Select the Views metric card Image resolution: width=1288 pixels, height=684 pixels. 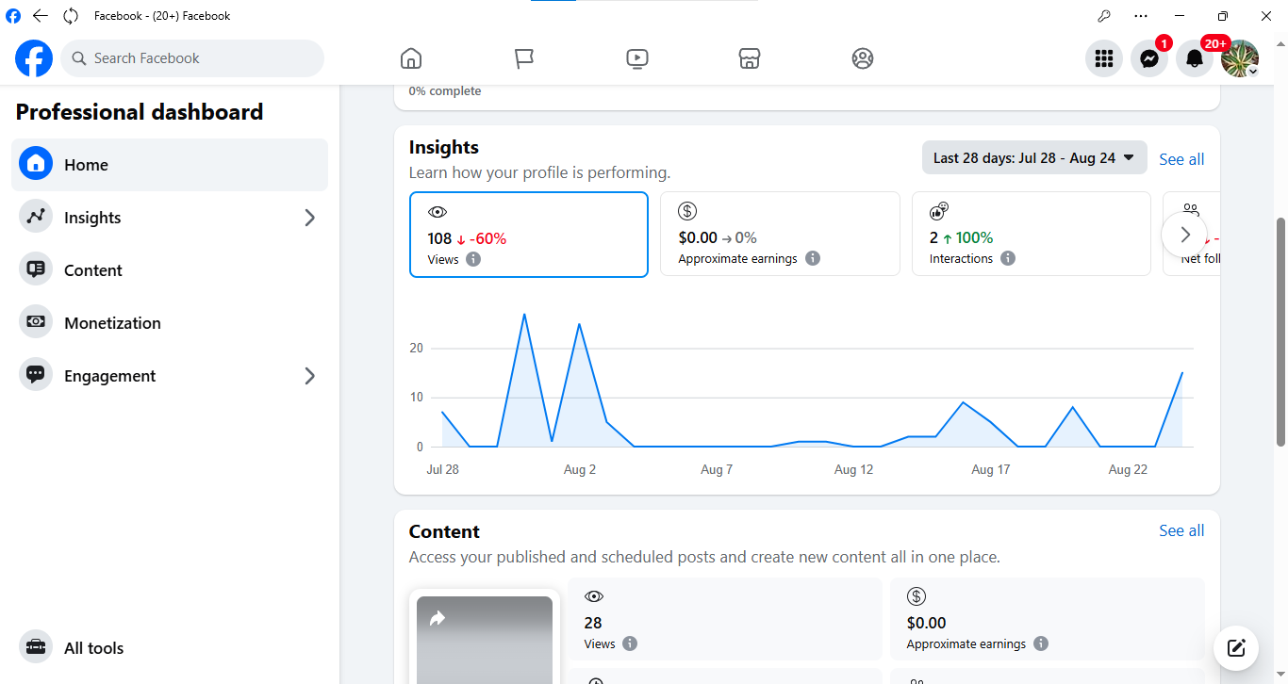click(x=529, y=235)
